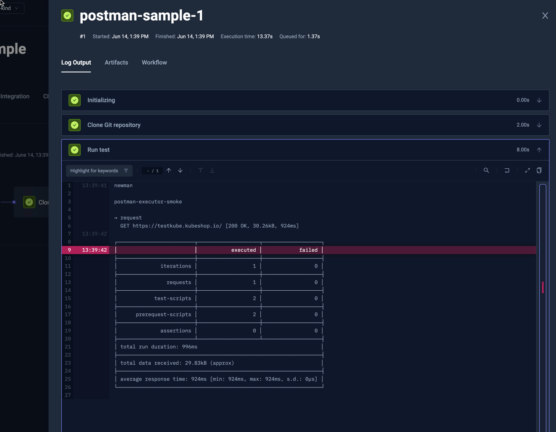Switch to the Artifacts tab
The height and width of the screenshot is (432, 556).
tap(116, 63)
